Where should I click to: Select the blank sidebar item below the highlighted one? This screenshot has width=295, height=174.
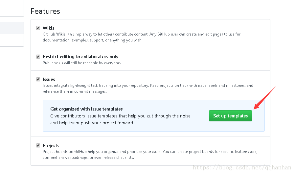12,40
